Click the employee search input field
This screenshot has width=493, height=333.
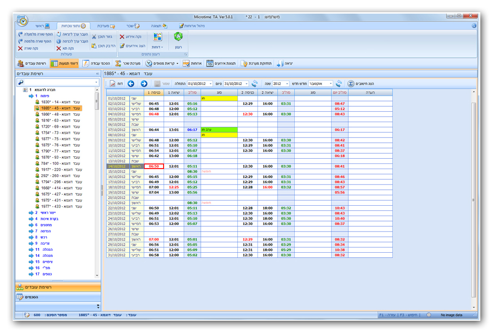pos(57,83)
